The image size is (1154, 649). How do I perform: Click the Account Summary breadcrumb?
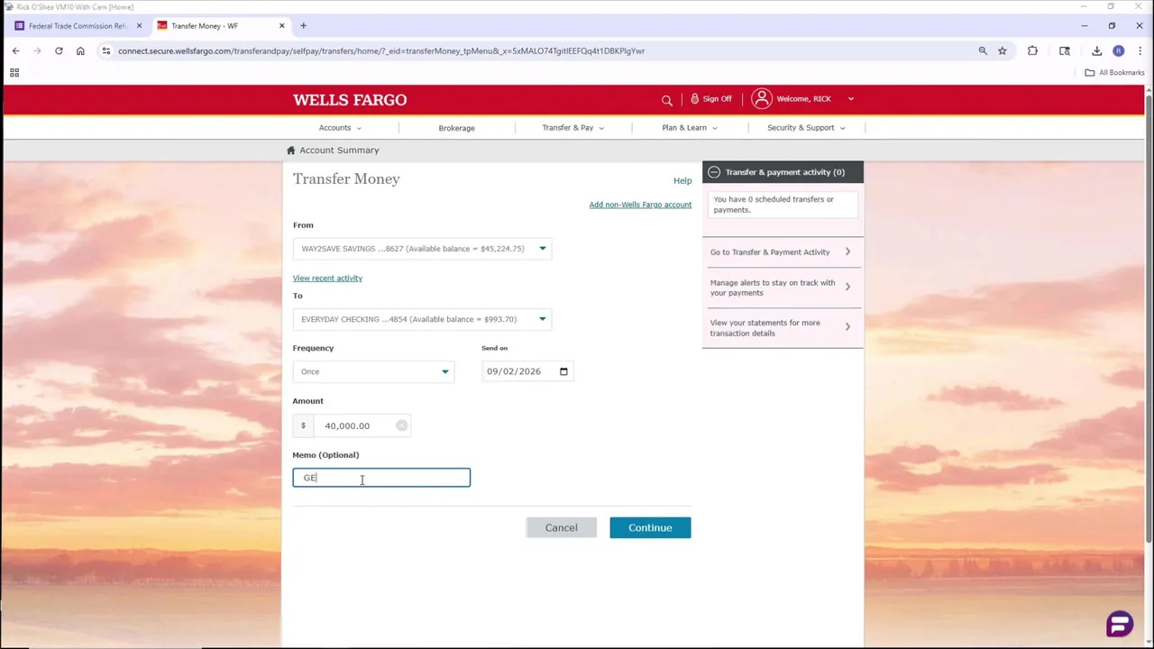[339, 151]
